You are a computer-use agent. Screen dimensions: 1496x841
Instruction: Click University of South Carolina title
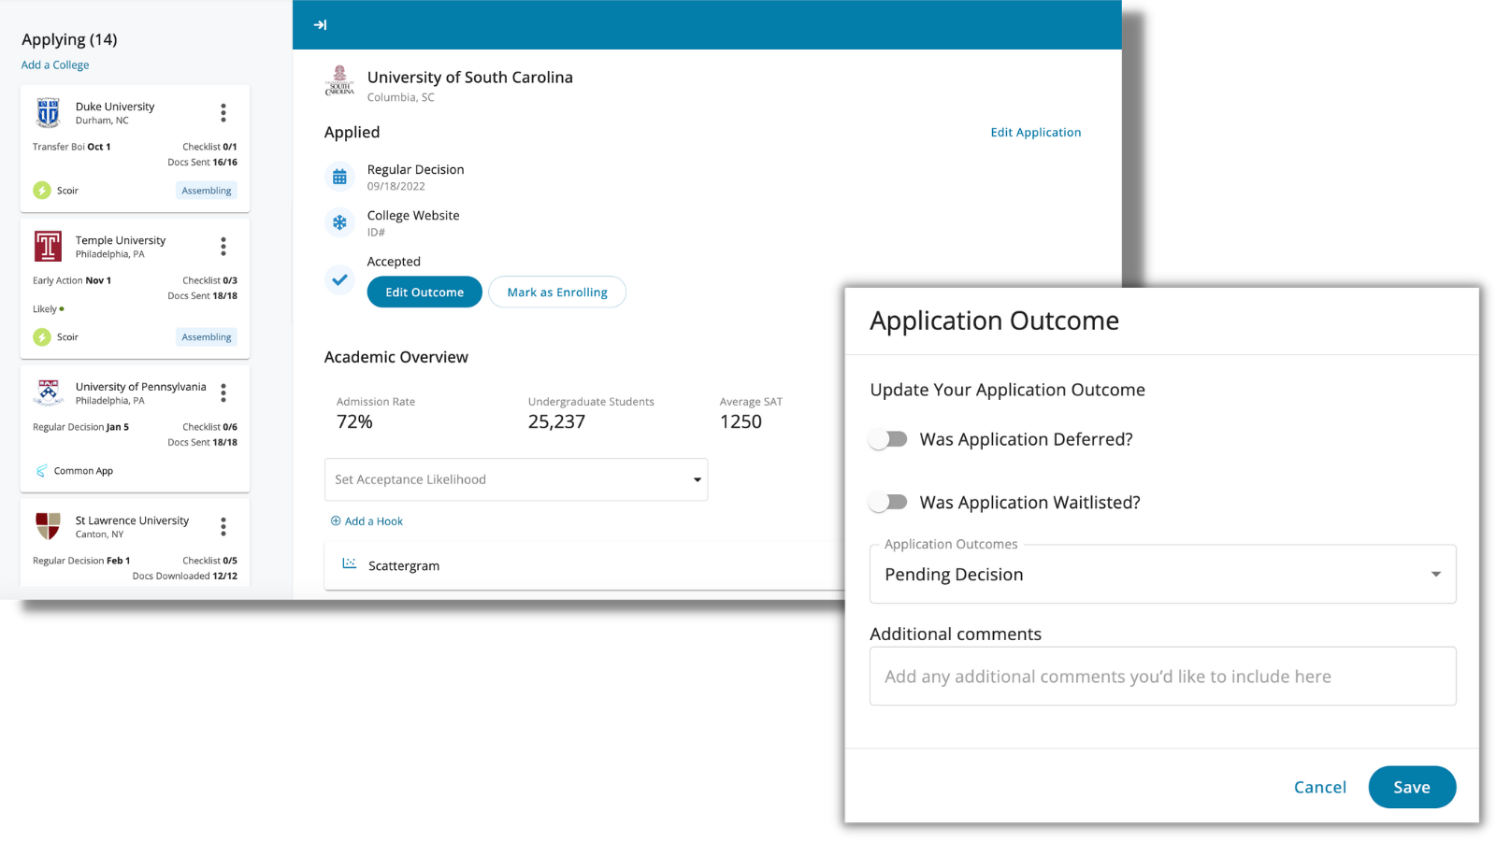point(469,78)
